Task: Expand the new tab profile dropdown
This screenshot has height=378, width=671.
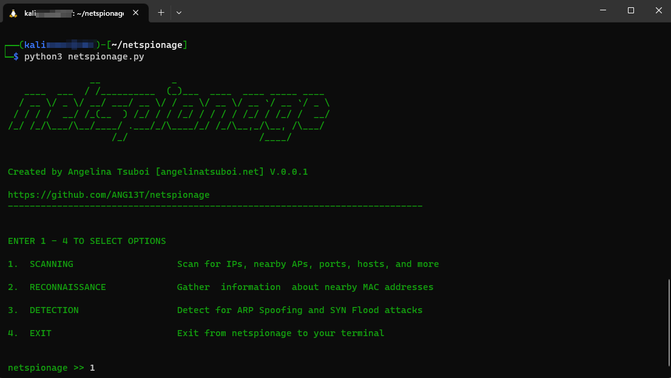Action: coord(179,13)
